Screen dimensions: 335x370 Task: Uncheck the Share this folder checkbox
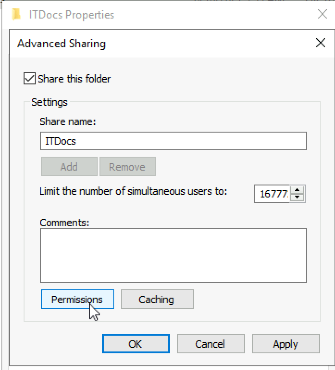pyautogui.click(x=30, y=78)
